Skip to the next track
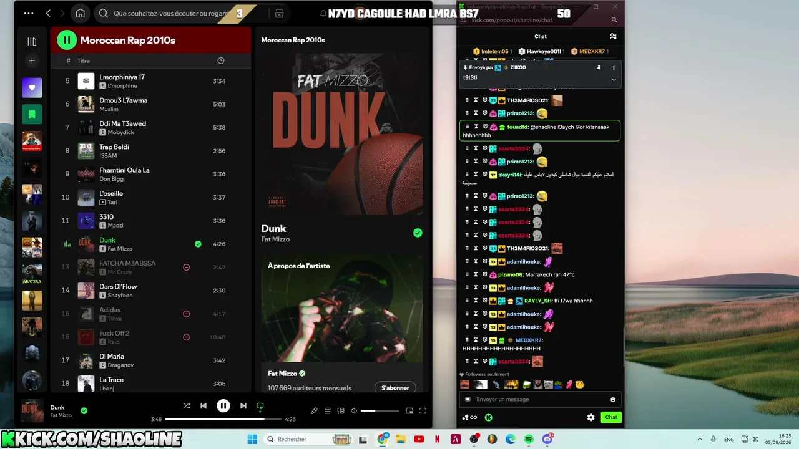The width and height of the screenshot is (799, 449). click(x=243, y=405)
